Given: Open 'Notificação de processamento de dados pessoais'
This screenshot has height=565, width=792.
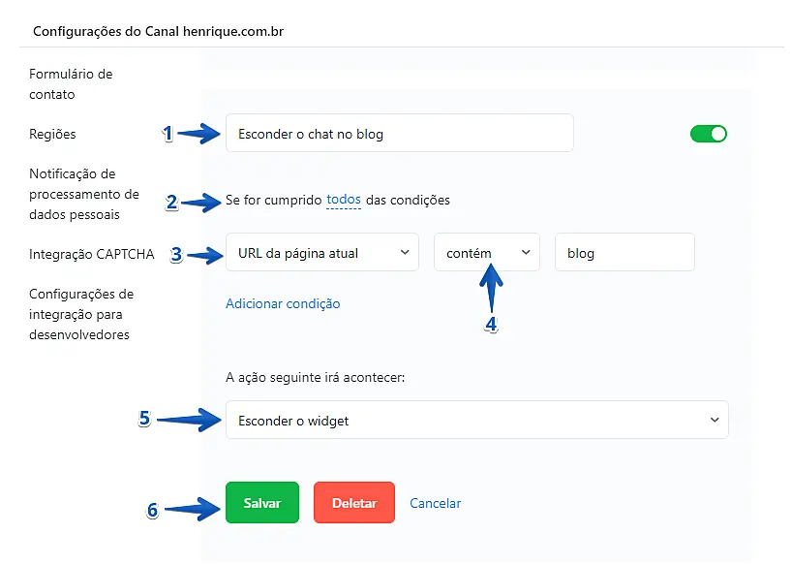Looking at the screenshot, I should click(x=84, y=194).
